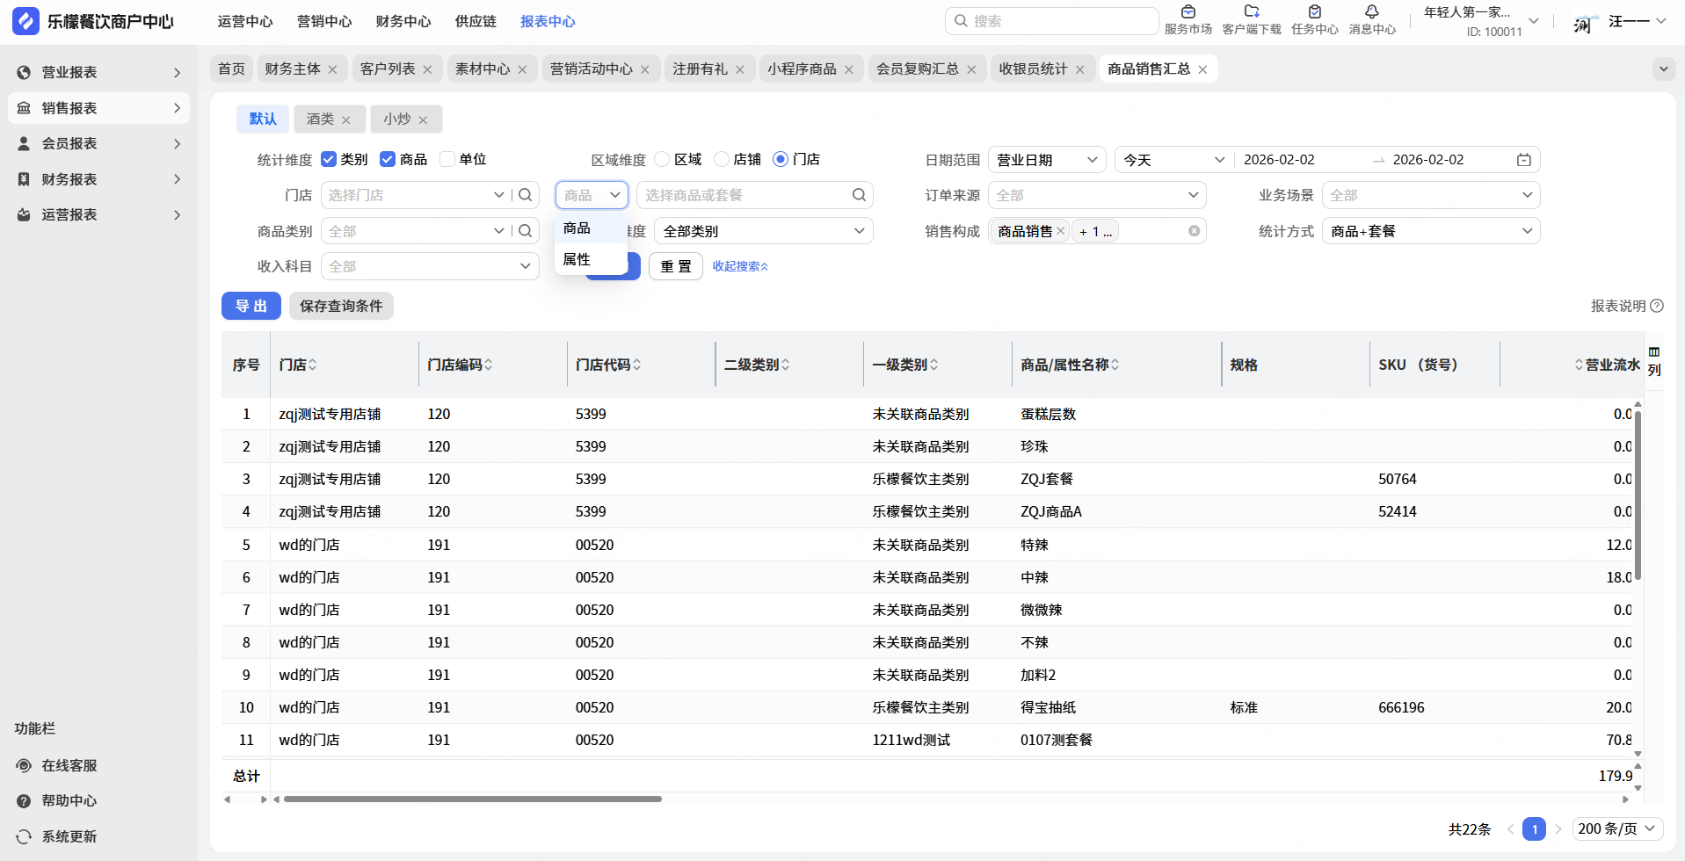1685x861 pixels.
Task: Expand the 订单来源 dropdown
Action: click(1096, 195)
